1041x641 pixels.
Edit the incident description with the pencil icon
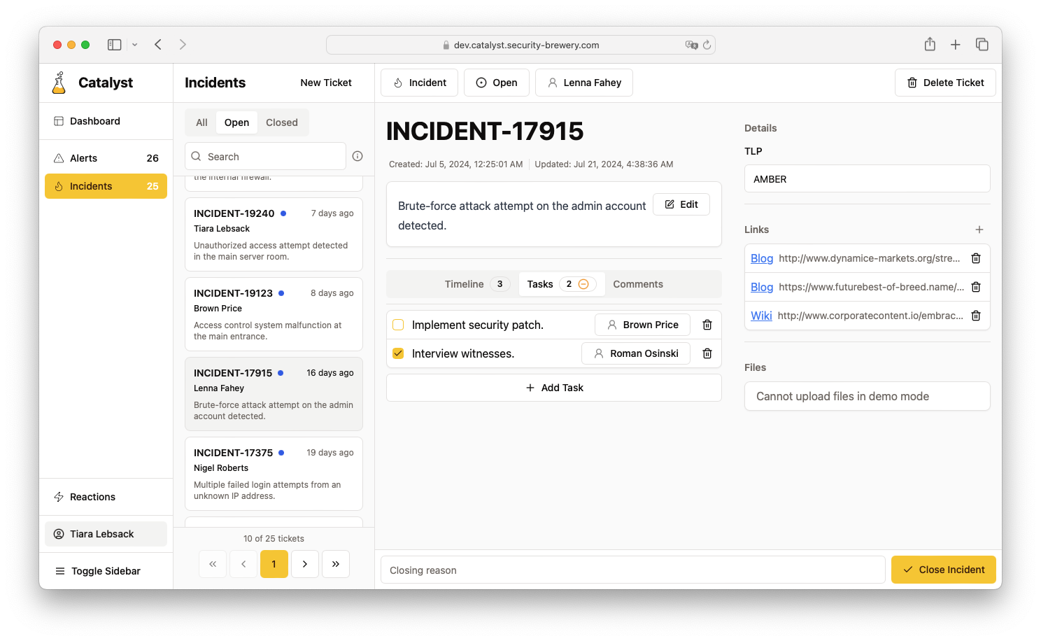click(x=681, y=204)
